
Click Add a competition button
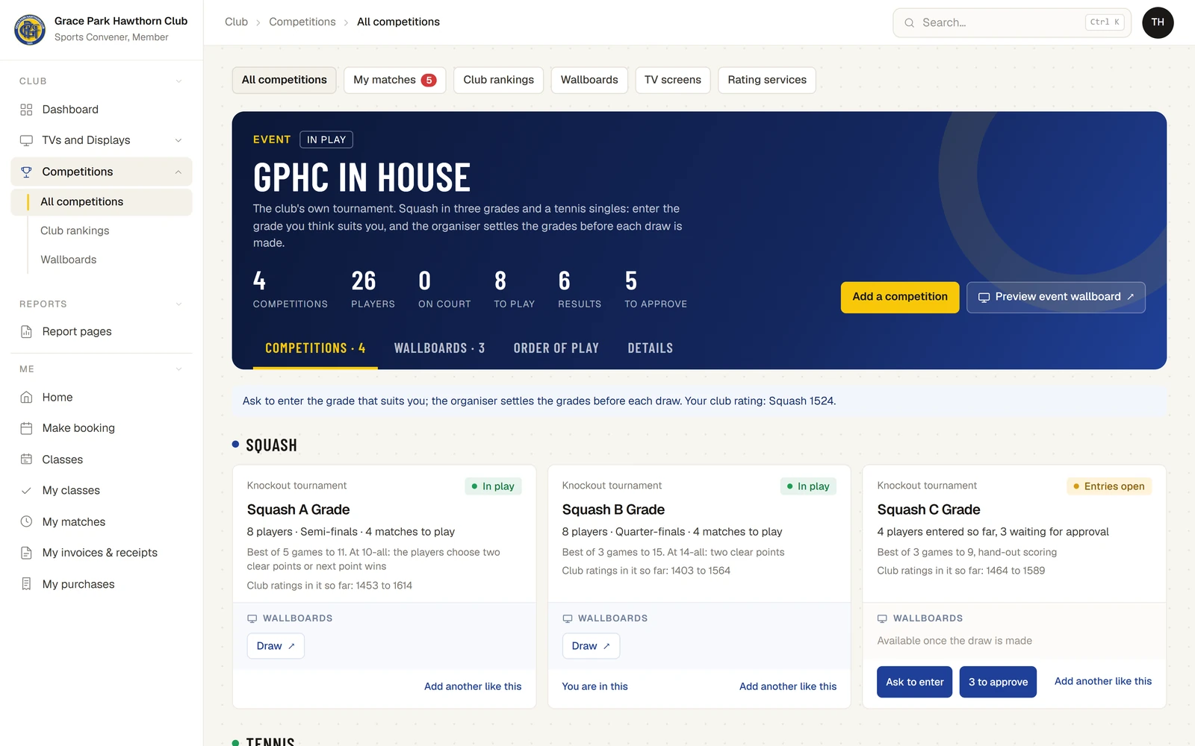tap(900, 297)
